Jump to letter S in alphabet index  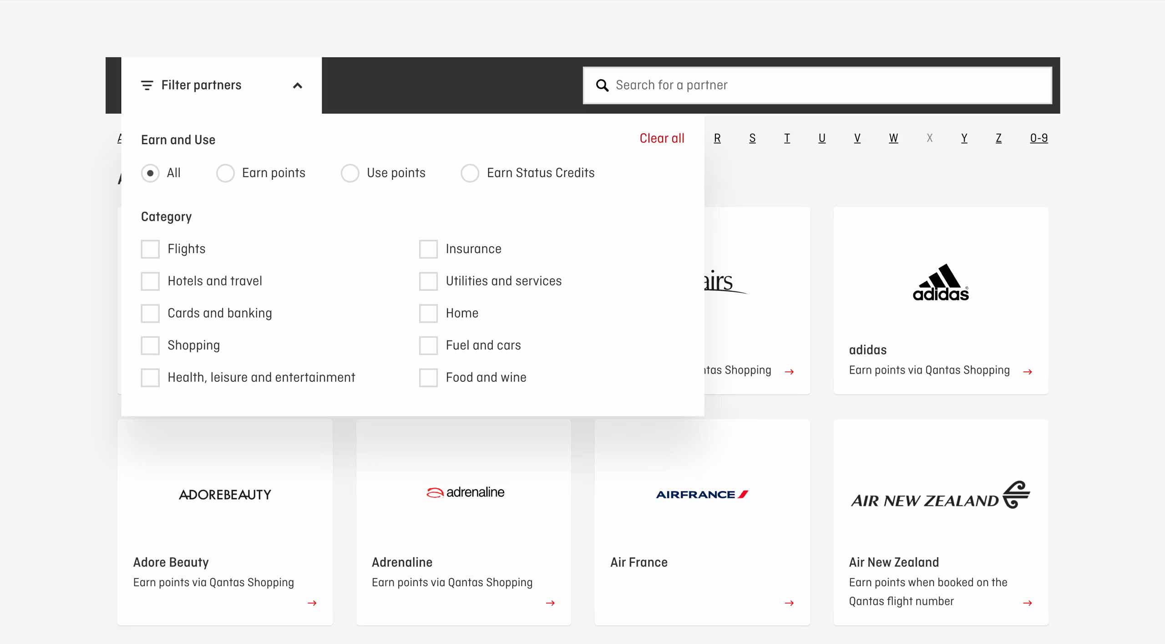[752, 138]
